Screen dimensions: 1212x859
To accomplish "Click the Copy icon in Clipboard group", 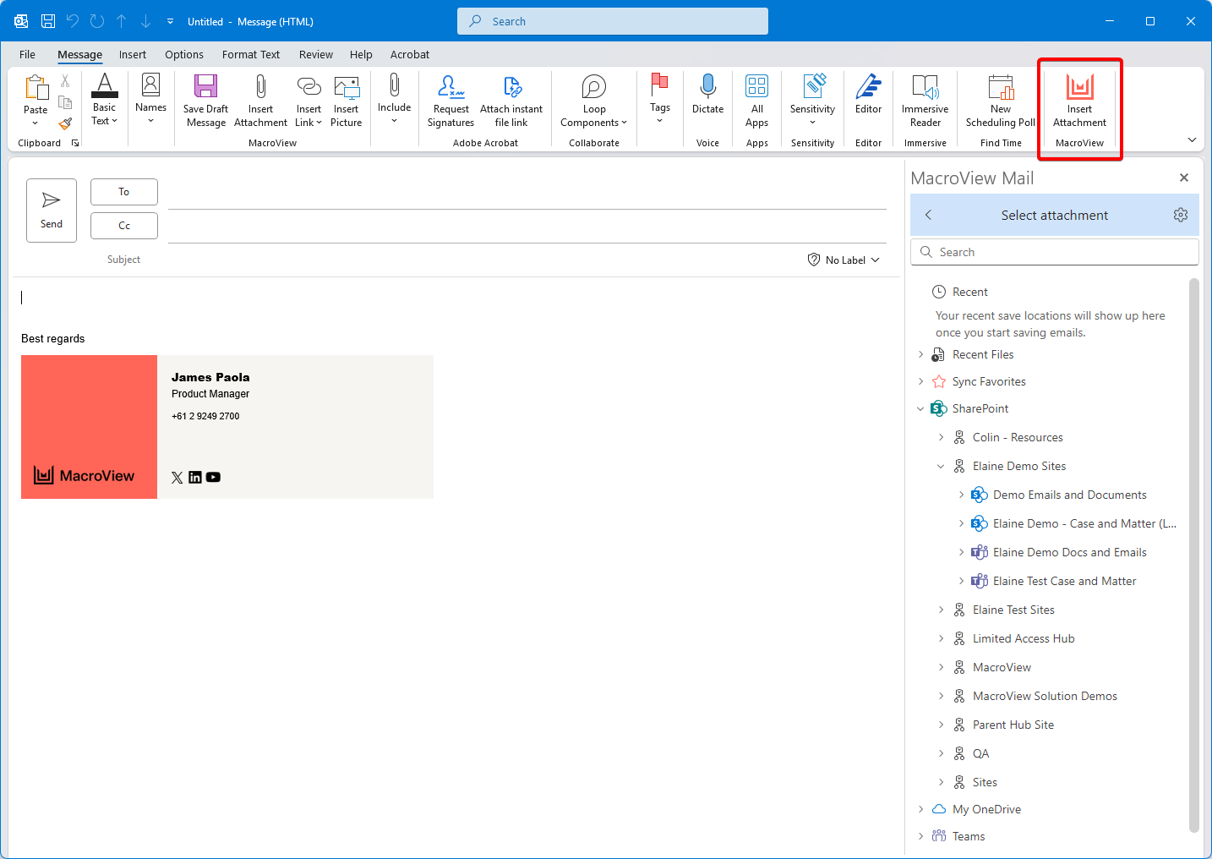I will [x=65, y=102].
